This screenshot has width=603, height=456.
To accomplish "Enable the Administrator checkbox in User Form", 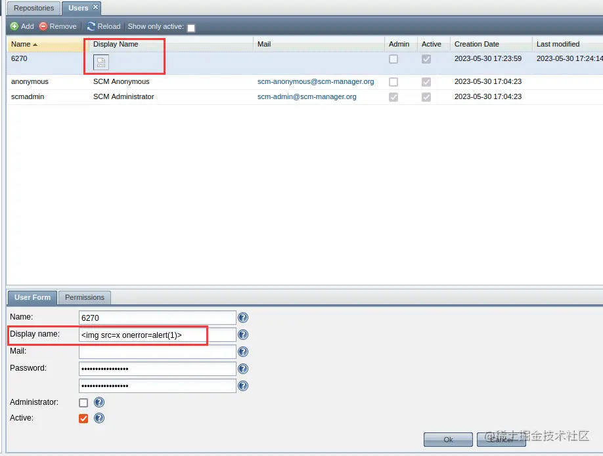I will pyautogui.click(x=83, y=403).
